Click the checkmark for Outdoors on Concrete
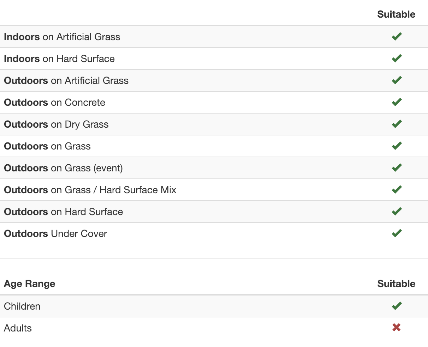Screen dimensions: 428x347 pyautogui.click(x=397, y=102)
